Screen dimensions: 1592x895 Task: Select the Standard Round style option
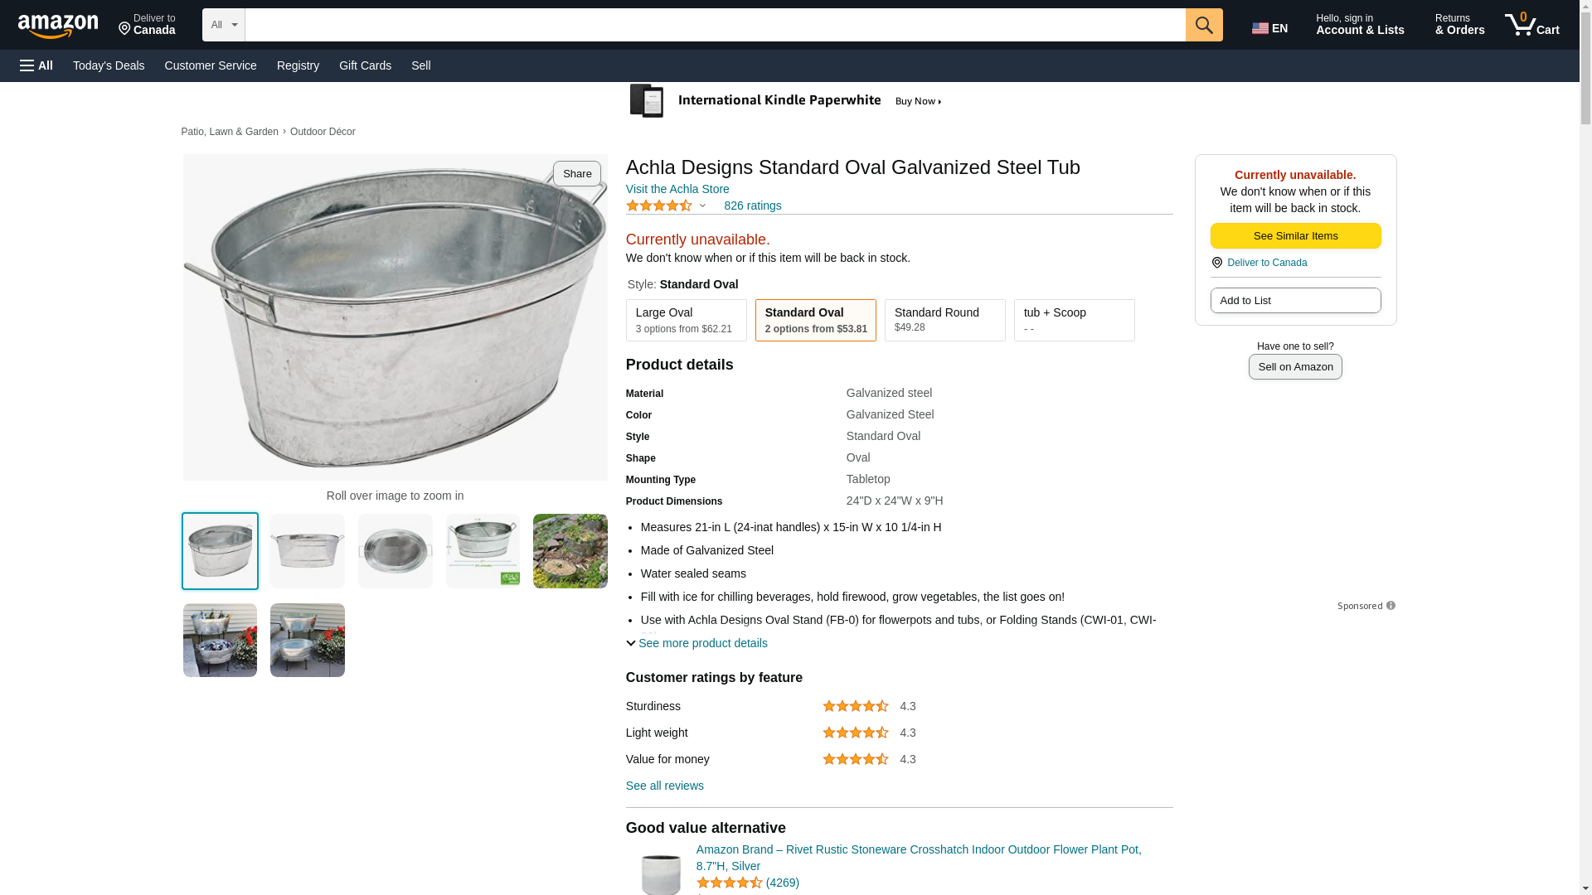(944, 320)
